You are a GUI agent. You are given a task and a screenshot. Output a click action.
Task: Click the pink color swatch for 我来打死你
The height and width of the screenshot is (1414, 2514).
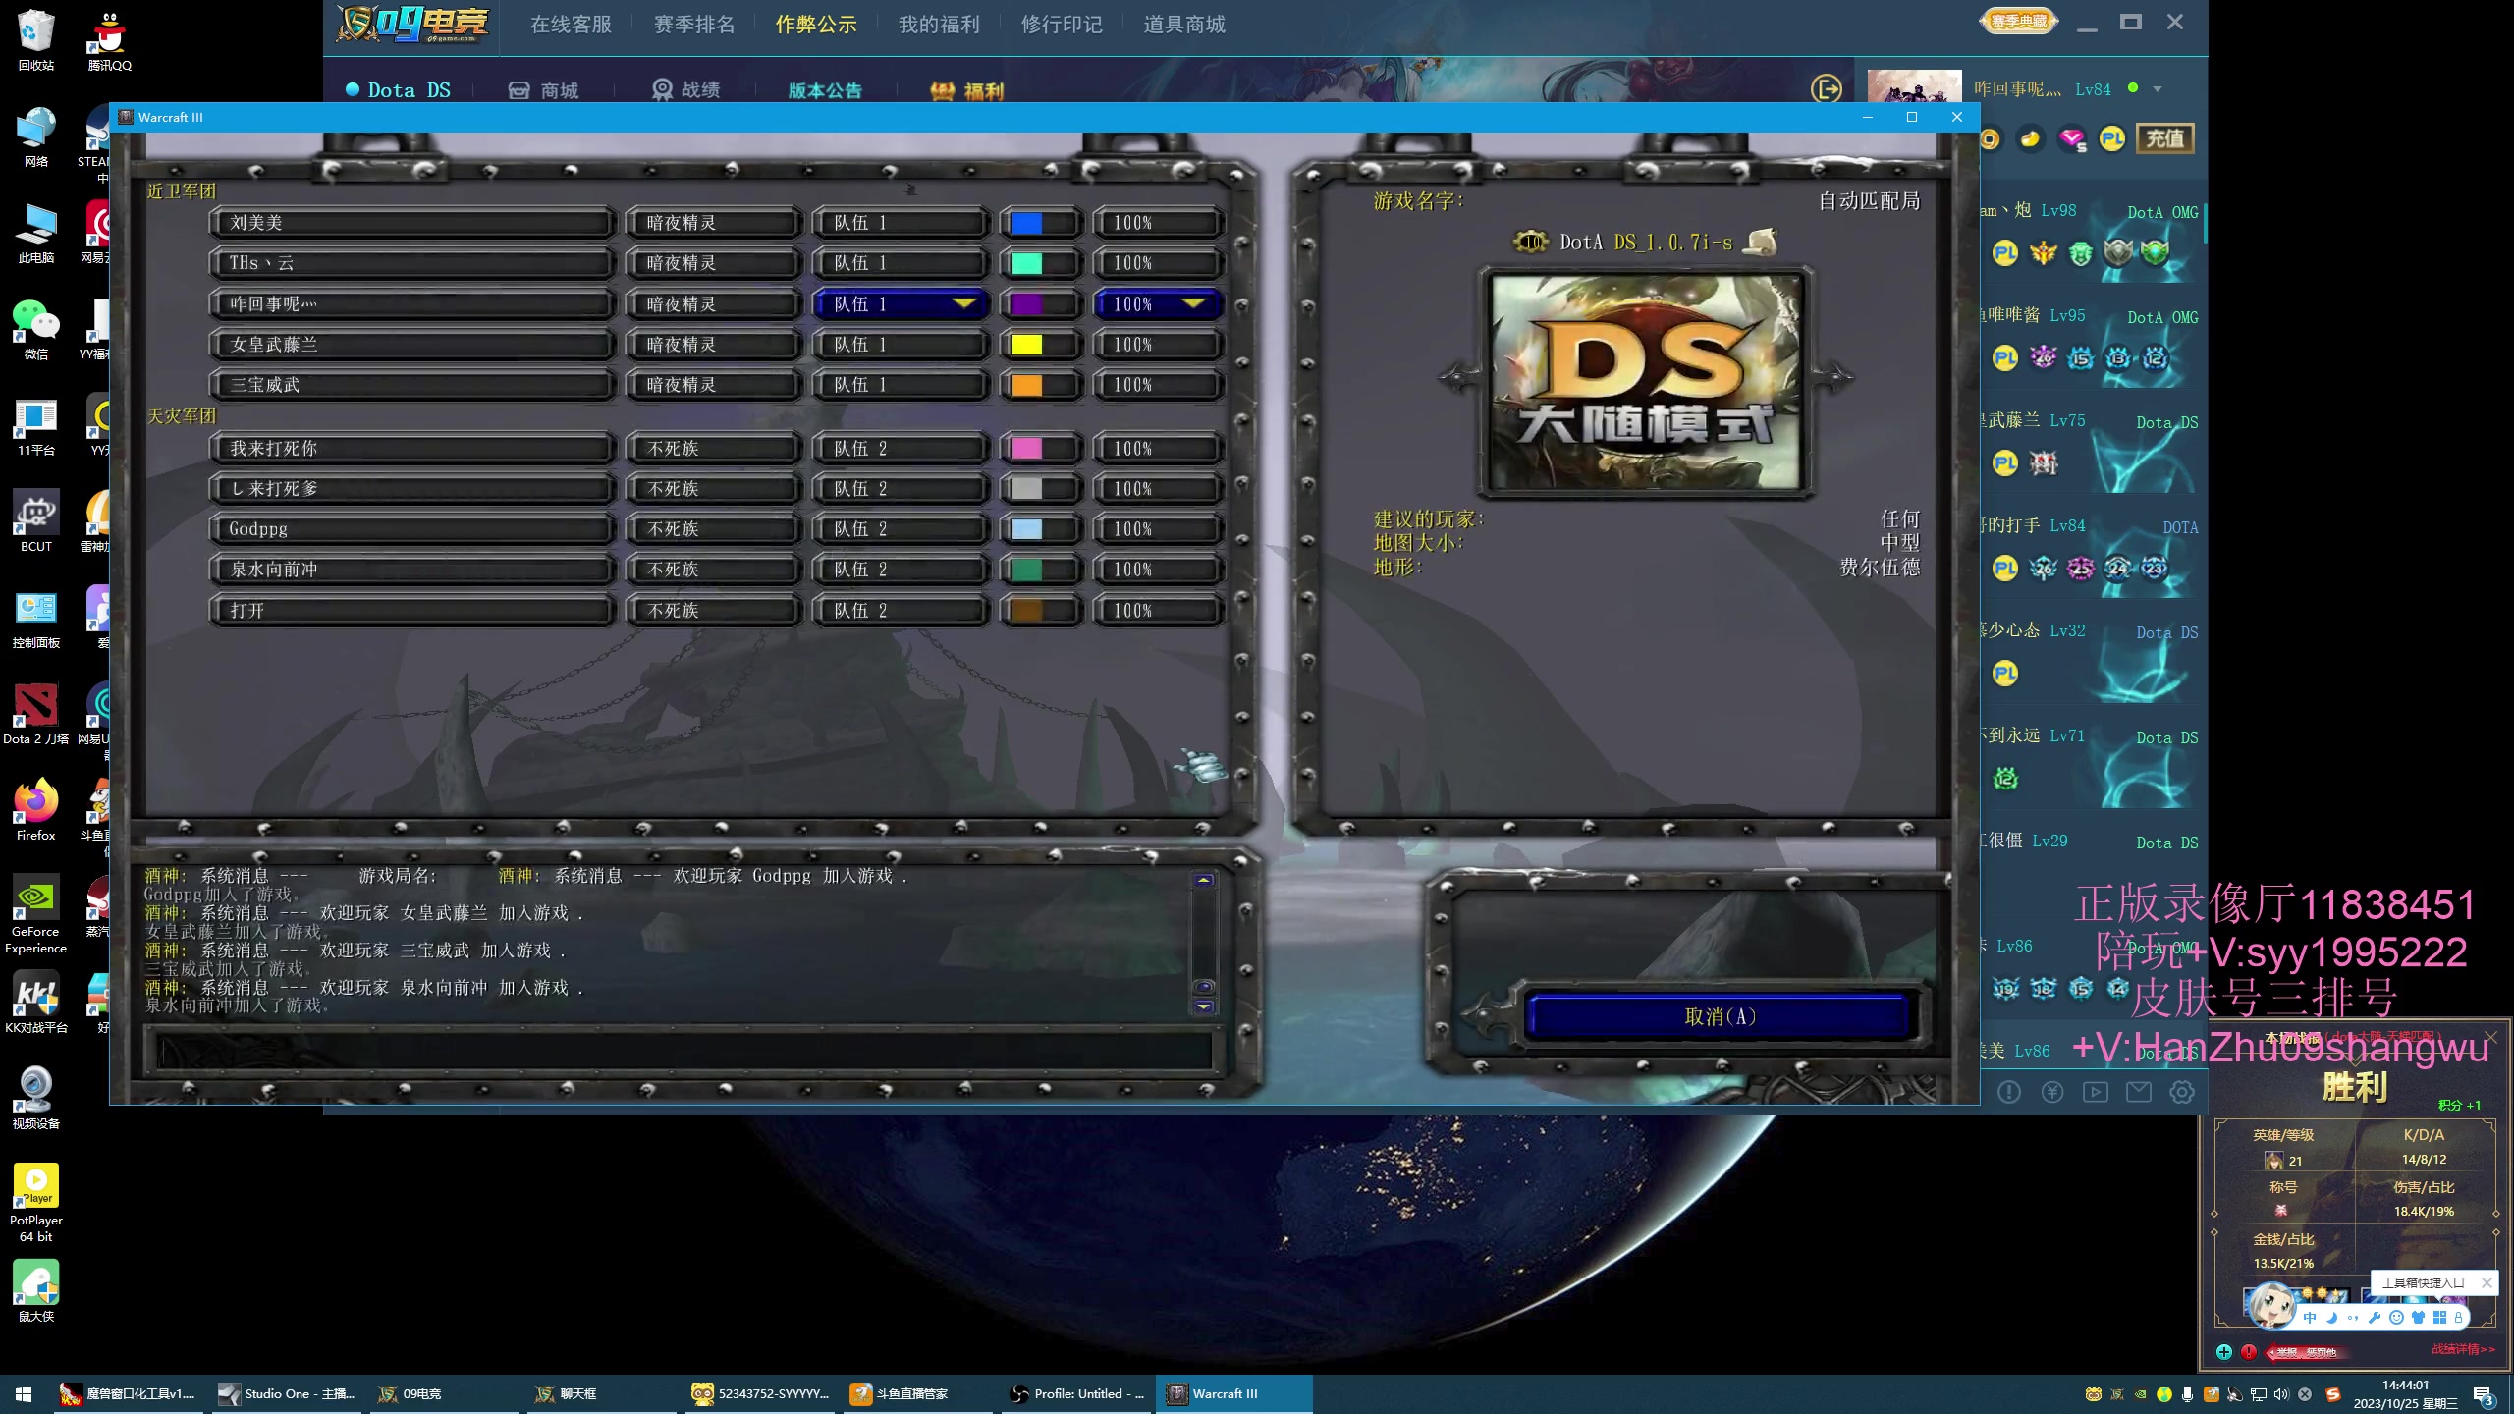point(1027,449)
